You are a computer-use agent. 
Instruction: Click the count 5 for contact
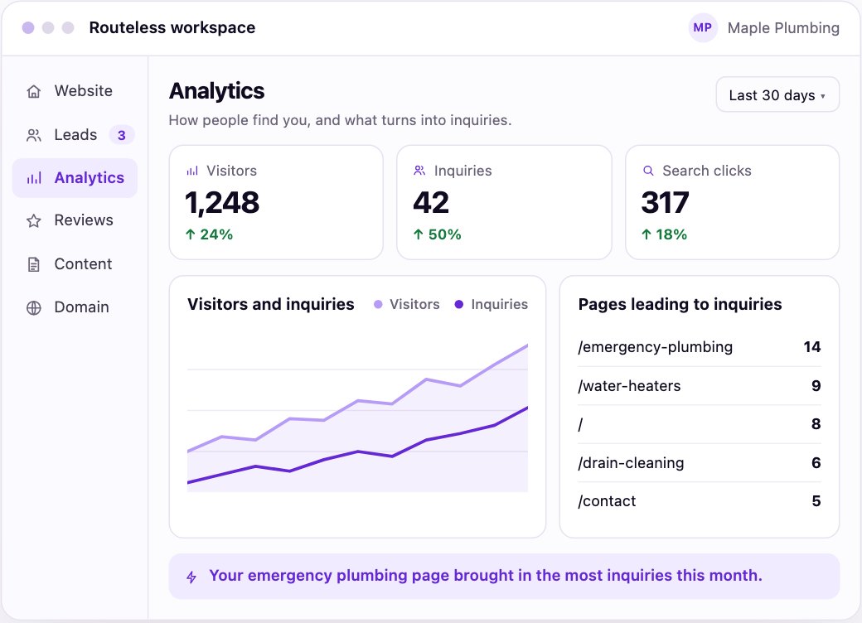(x=816, y=501)
